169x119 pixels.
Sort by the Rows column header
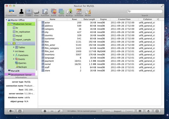[x=74, y=19]
